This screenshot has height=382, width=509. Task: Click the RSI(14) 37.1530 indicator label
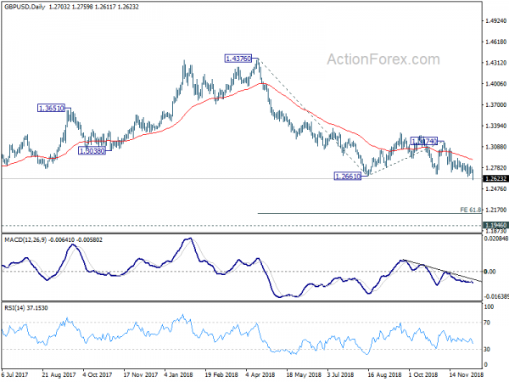pyautogui.click(x=26, y=308)
